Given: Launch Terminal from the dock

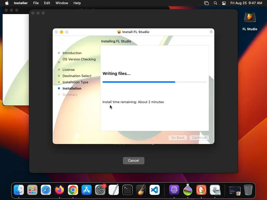Looking at the screenshot, I should point(127,190).
